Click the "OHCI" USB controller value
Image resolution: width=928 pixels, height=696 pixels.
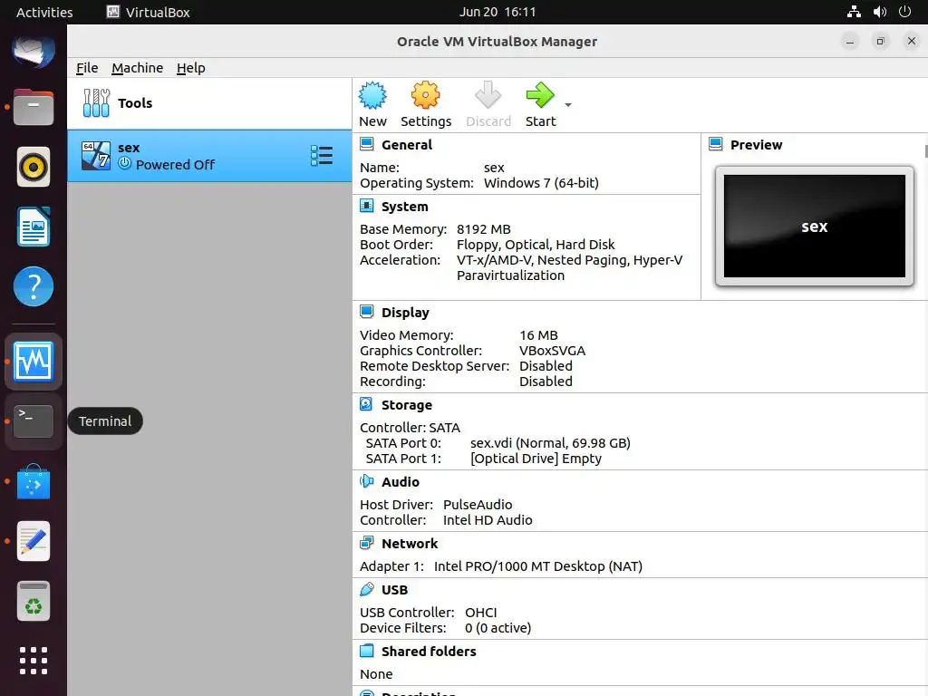(x=480, y=612)
